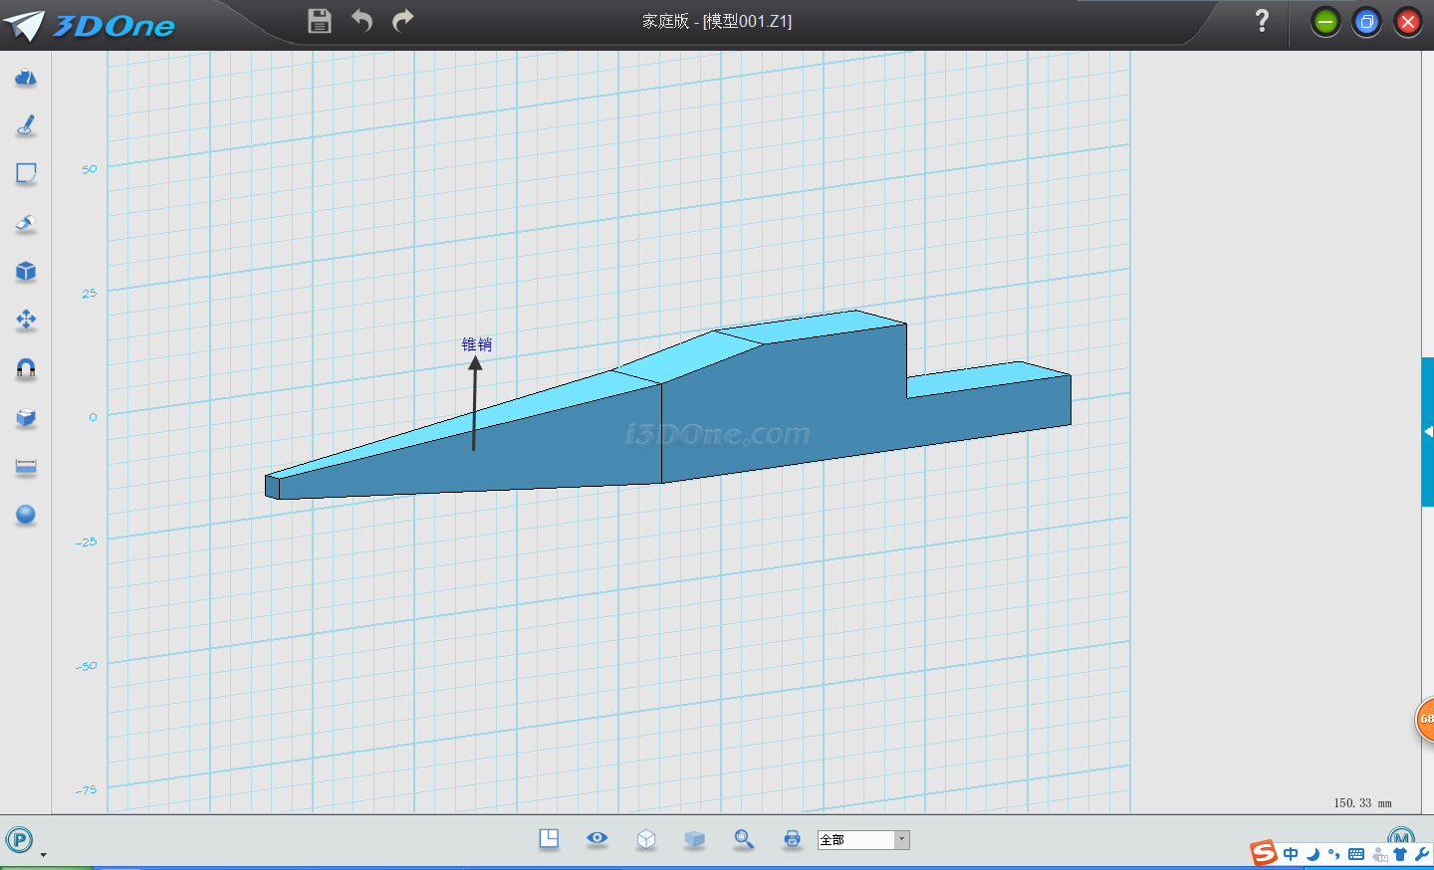Click the cube feature modeling tool
1434x870 pixels.
pos(26,272)
